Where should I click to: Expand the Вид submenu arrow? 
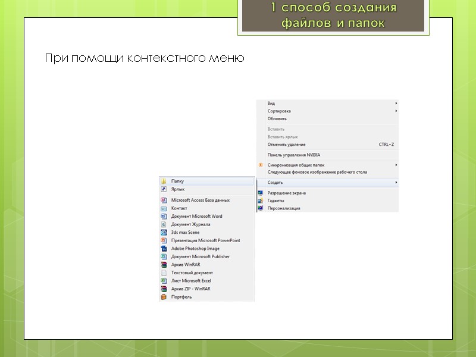[396, 103]
